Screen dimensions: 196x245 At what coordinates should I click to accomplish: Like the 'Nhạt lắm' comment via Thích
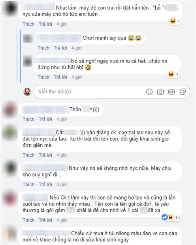[x=28, y=24]
